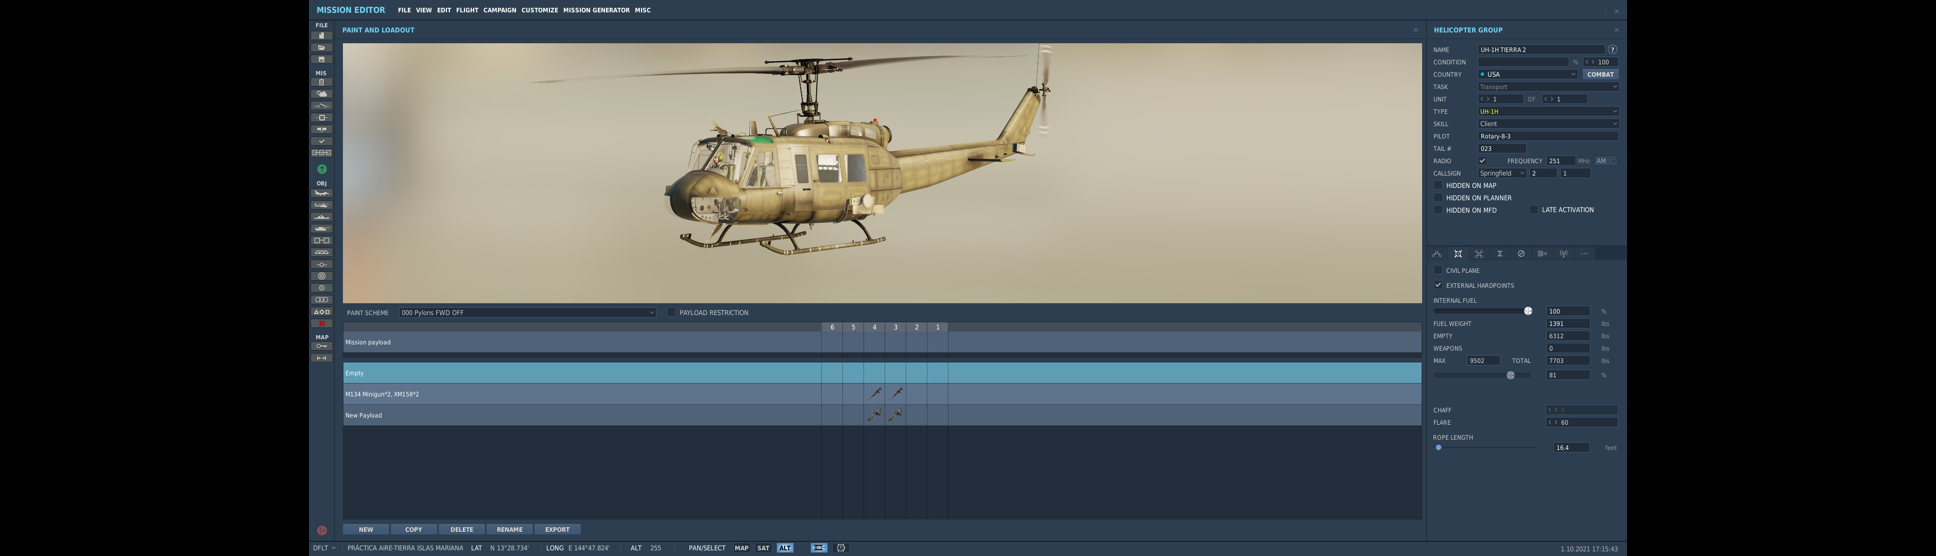Image resolution: width=1936 pixels, height=556 pixels.
Task: Enable Civil Plane checkbox
Action: click(x=1438, y=270)
